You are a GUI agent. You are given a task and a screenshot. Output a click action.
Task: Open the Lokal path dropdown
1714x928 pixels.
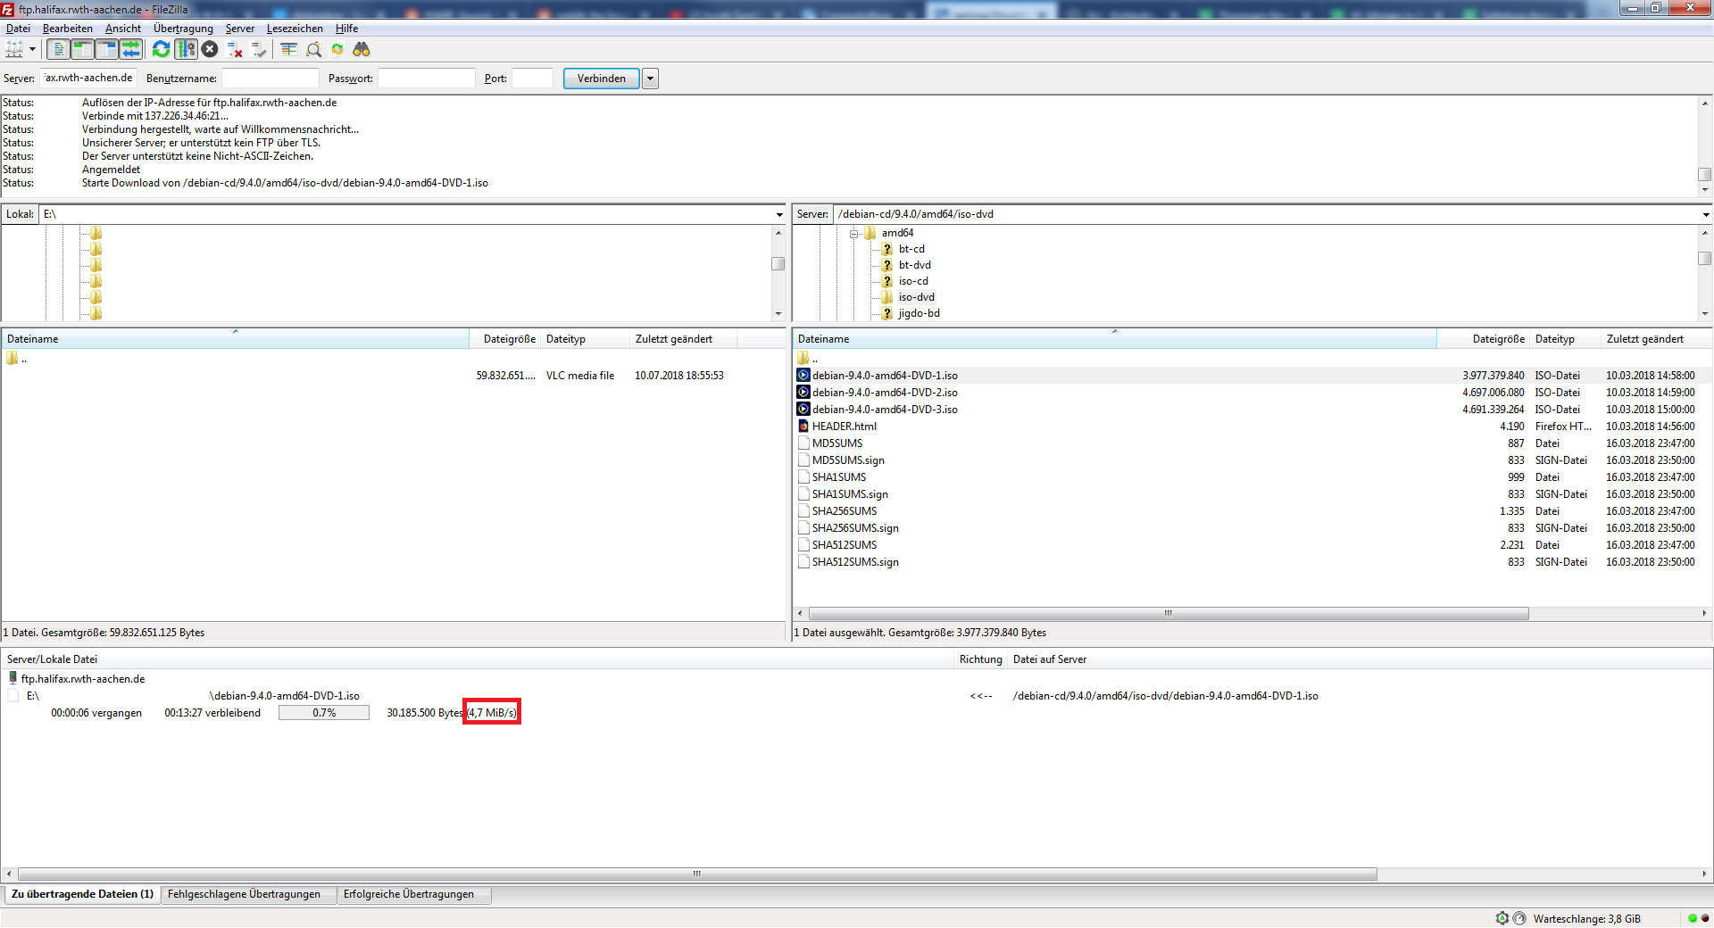point(779,214)
